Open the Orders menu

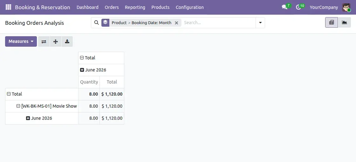[x=112, y=7]
